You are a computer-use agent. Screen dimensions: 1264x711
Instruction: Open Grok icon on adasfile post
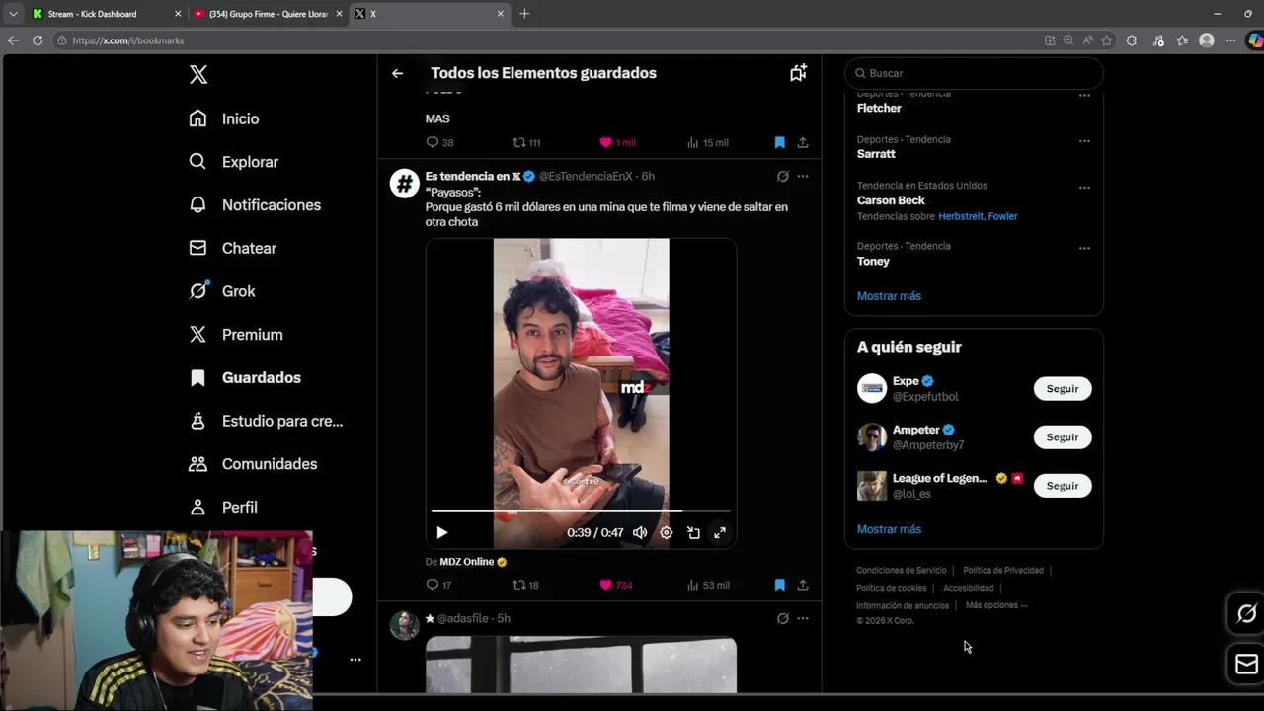pos(782,618)
